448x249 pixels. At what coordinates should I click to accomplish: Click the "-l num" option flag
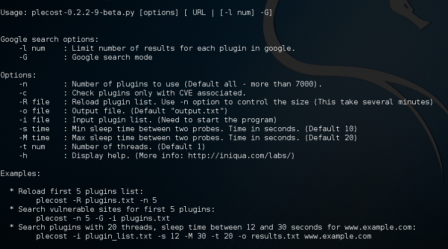click(x=31, y=48)
